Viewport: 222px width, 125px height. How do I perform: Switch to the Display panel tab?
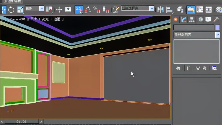208,19
